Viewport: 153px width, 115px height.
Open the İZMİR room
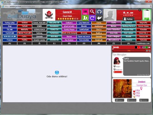(40, 26)
